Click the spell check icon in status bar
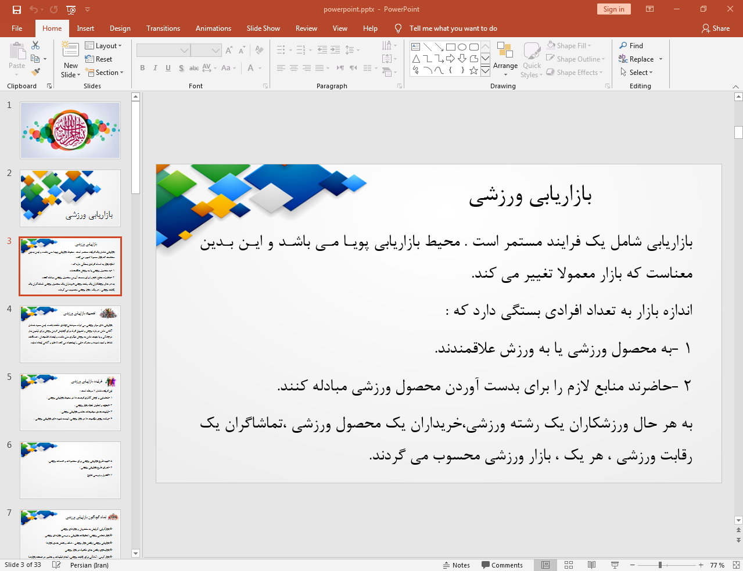The width and height of the screenshot is (743, 571). [x=56, y=565]
